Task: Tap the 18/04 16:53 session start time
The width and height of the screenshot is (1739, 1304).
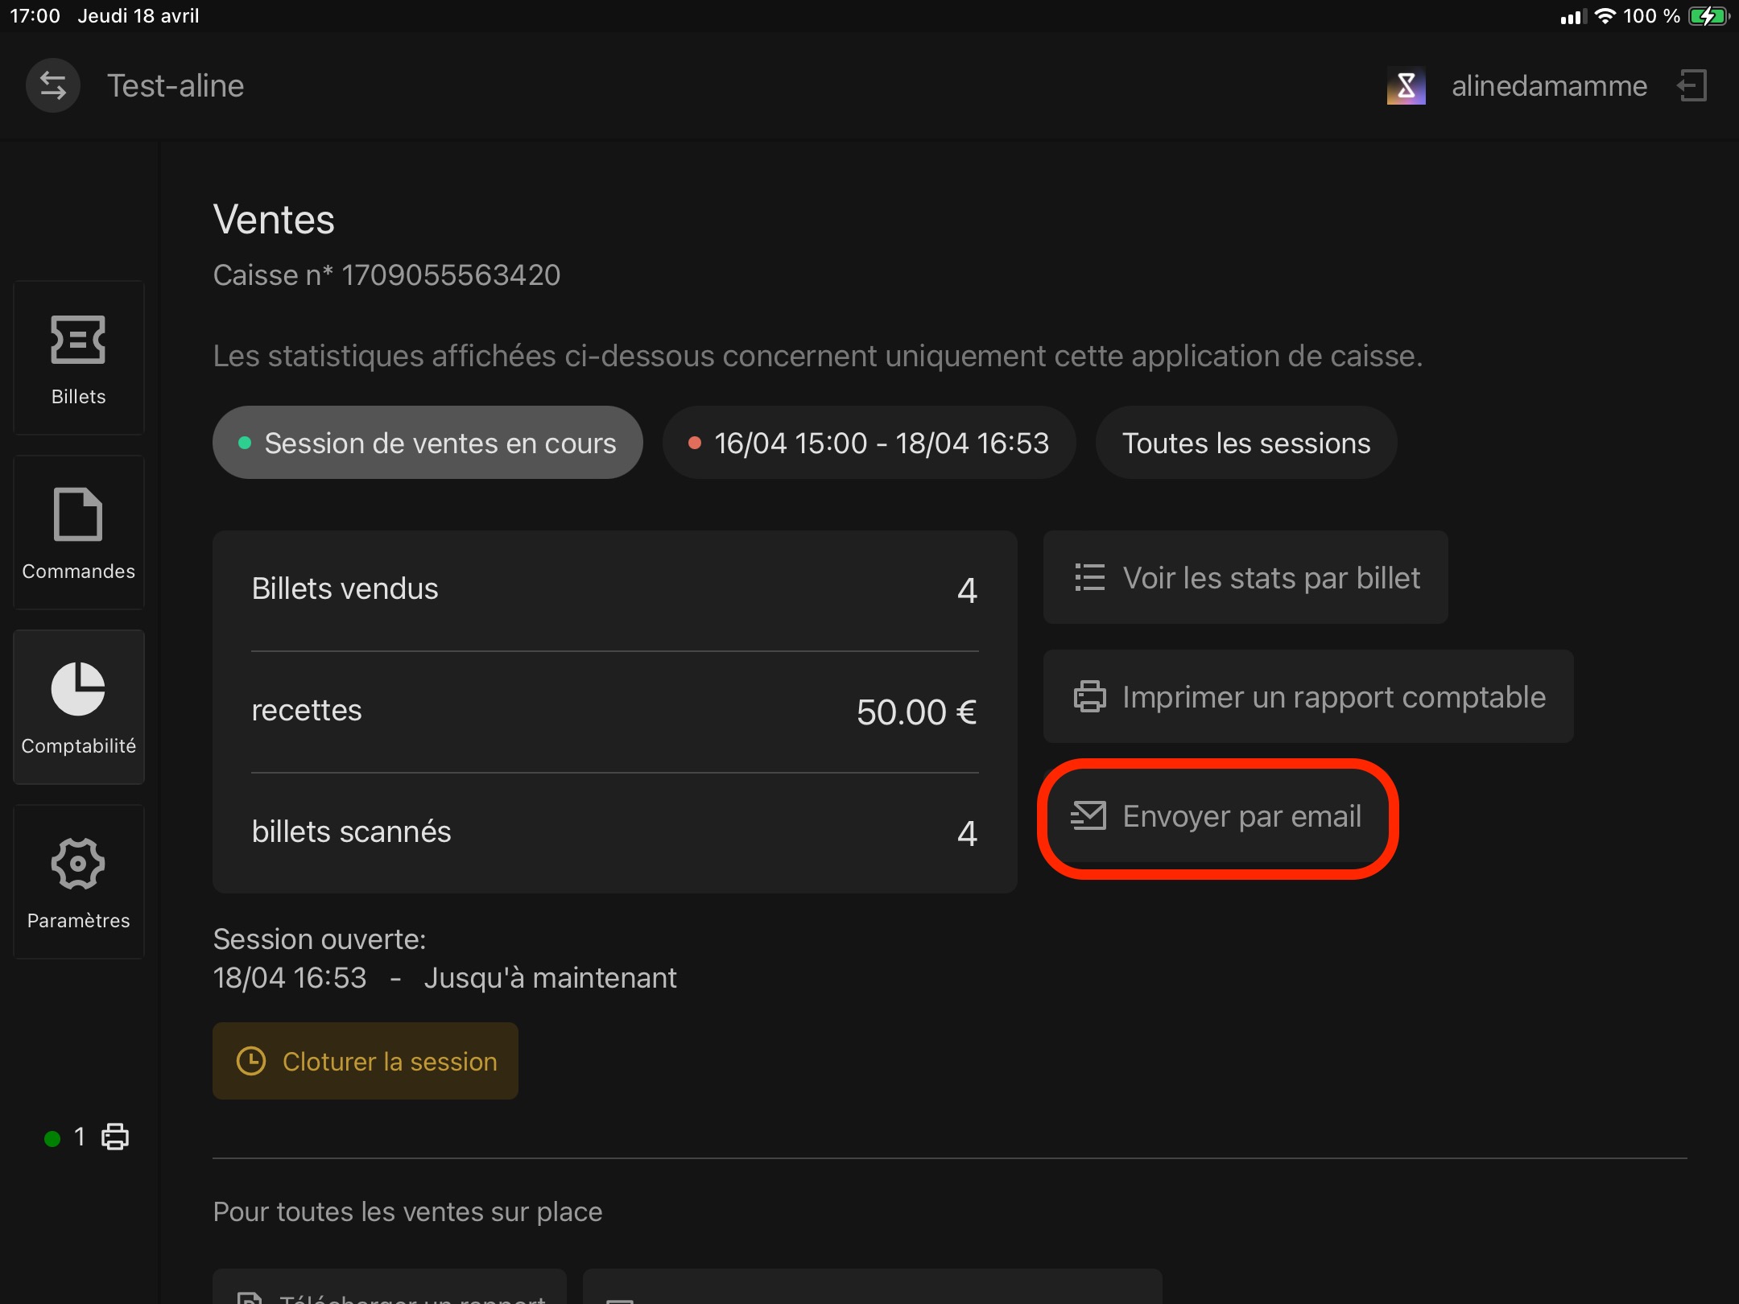Action: [290, 977]
